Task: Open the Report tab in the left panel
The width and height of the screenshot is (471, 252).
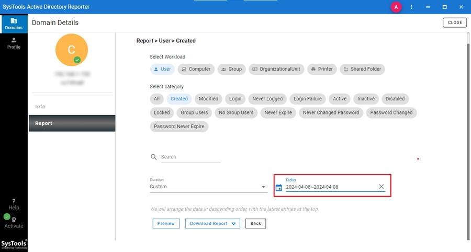Action: (72, 123)
